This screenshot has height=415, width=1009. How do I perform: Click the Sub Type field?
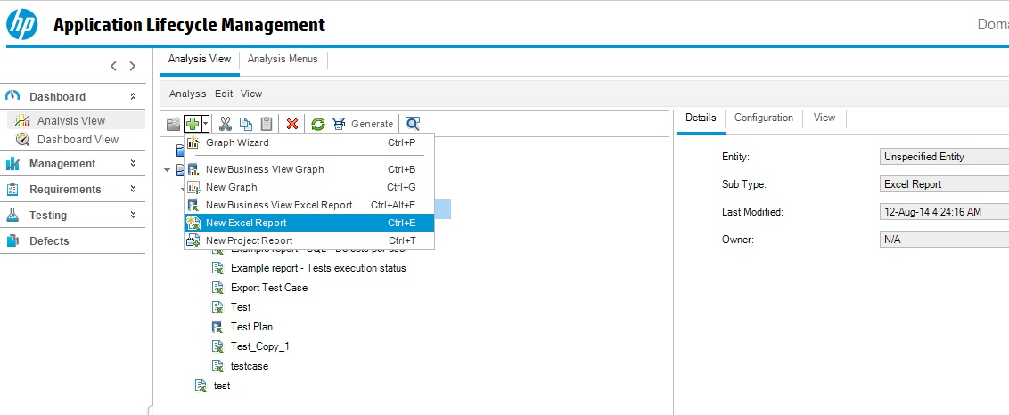click(944, 184)
